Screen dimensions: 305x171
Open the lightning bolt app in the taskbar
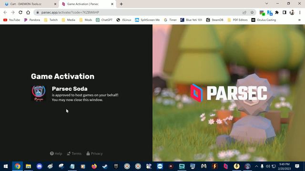point(236,166)
